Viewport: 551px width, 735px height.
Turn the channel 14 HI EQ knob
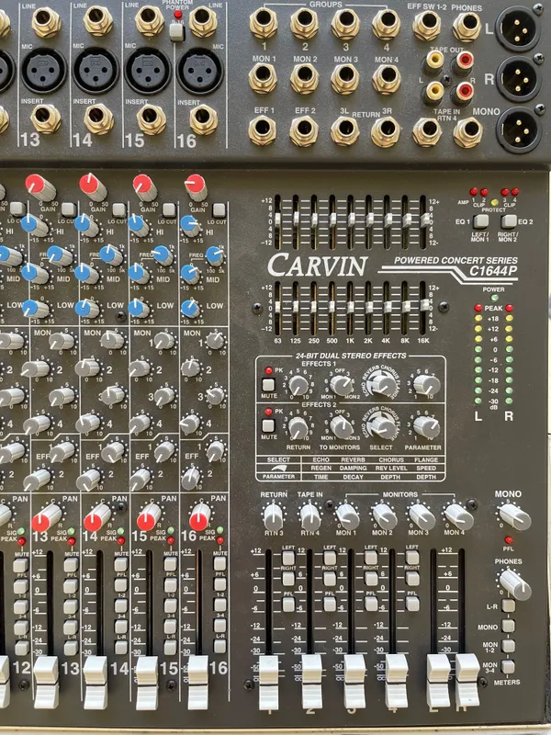click(x=87, y=225)
